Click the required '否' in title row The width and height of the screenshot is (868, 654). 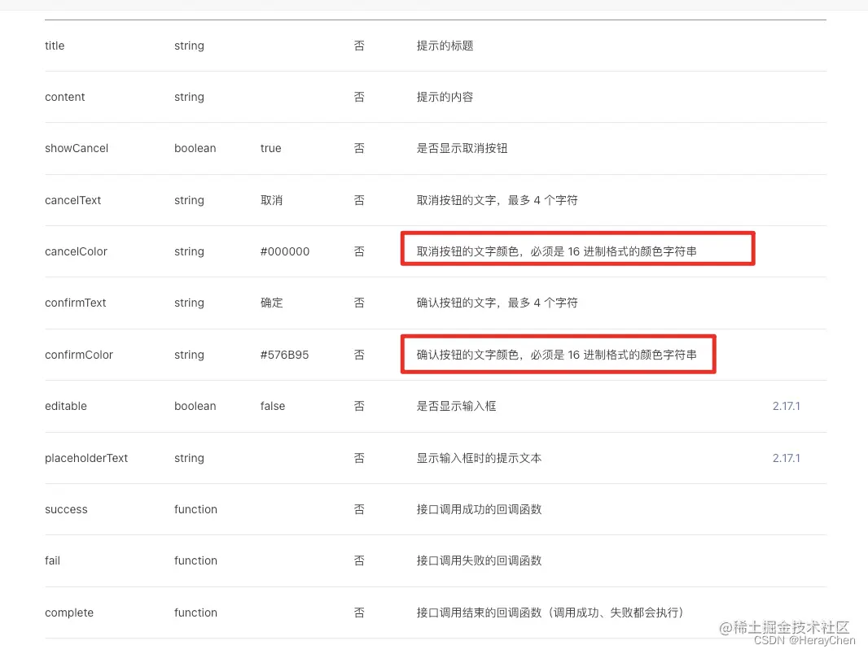click(x=359, y=46)
